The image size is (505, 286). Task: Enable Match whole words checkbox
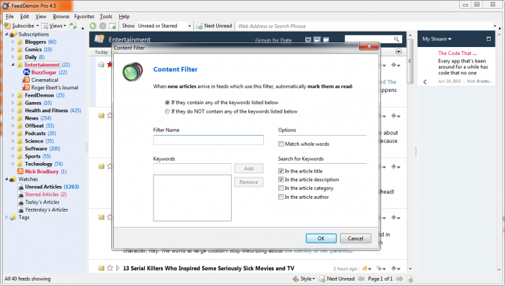pyautogui.click(x=281, y=144)
